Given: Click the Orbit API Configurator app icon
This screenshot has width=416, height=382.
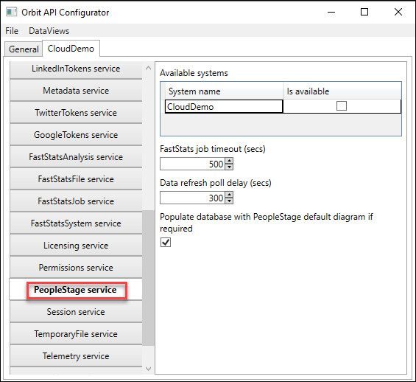Looking at the screenshot, I should [x=11, y=12].
